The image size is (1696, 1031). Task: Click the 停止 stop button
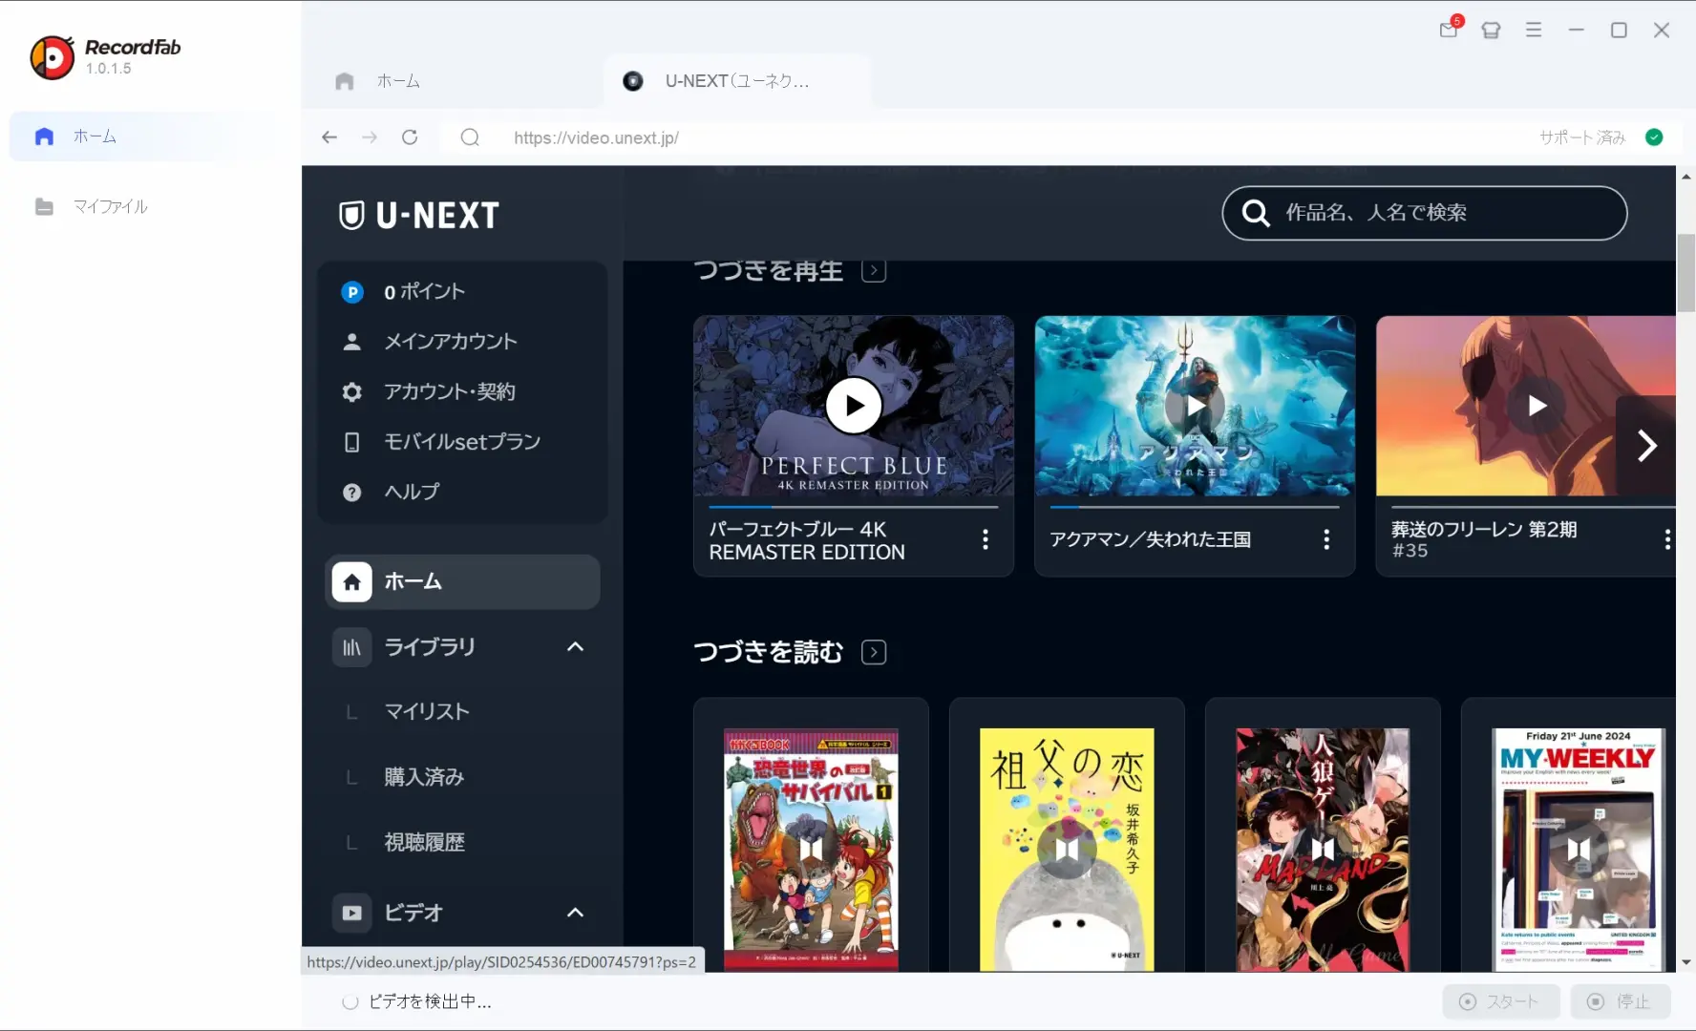click(x=1621, y=1001)
